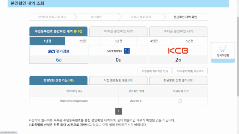The image size is (239, 134).
Task: Open the 임시보관함 shopping cart icon
Action: 223,49
